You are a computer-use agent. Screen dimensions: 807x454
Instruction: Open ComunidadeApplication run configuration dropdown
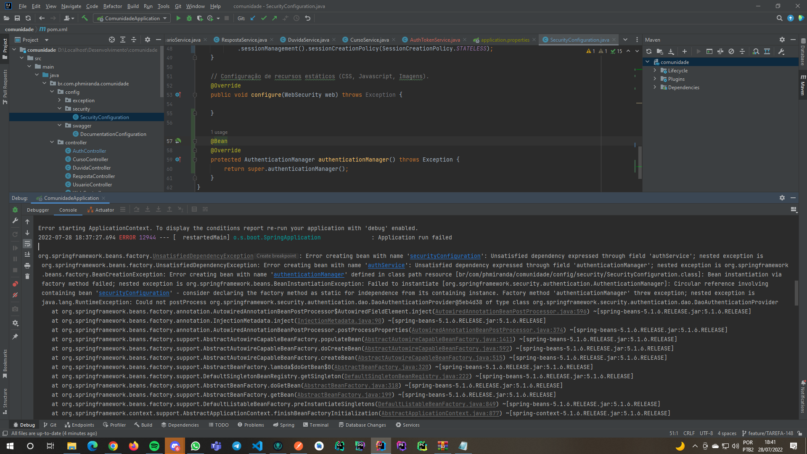(132, 18)
